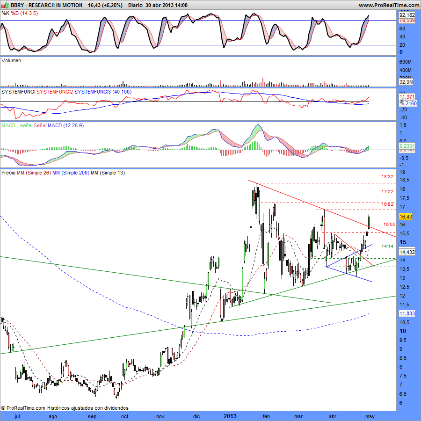The height and width of the screenshot is (421, 421).
Task: Select the red 18'32 resistance level label
Action: (x=388, y=177)
